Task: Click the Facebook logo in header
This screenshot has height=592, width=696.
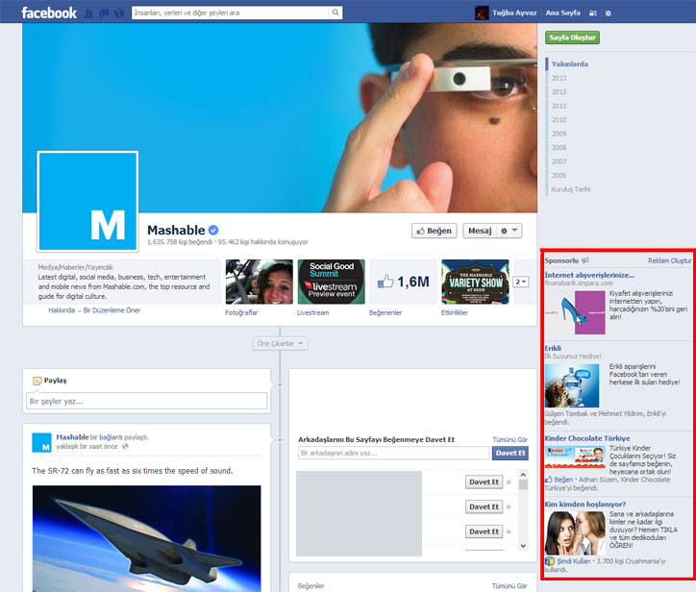Action: pyautogui.click(x=49, y=12)
